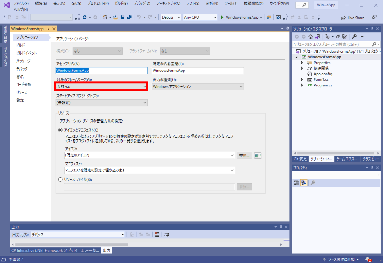This screenshot has width=383, height=263.
Task: Click the Save All toolbar icon
Action: [129, 17]
